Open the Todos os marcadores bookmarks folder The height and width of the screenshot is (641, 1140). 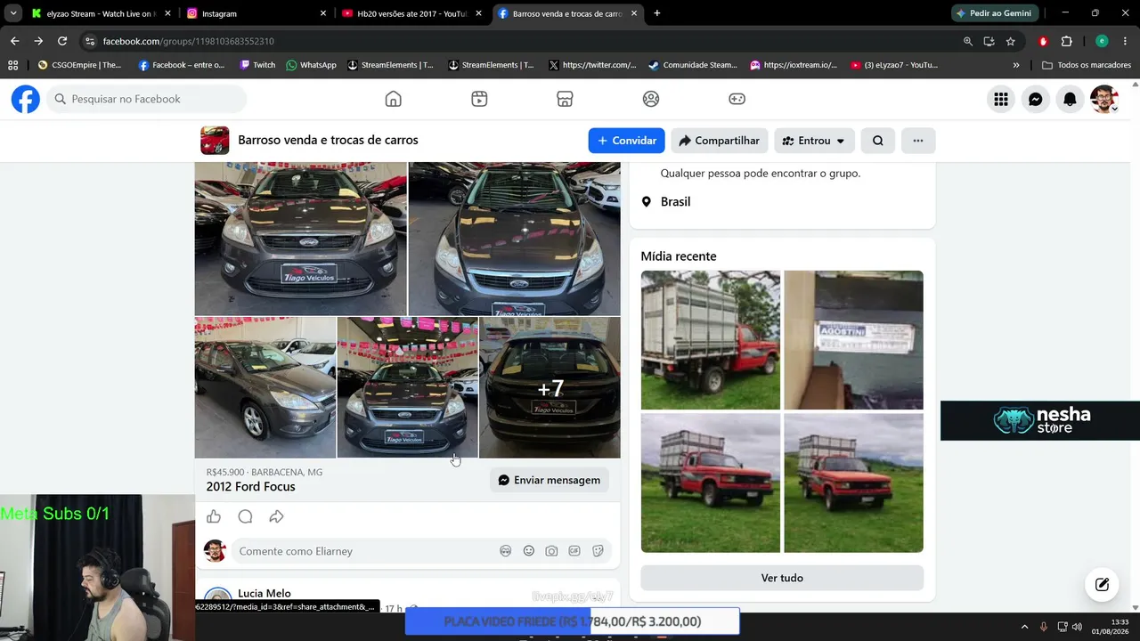point(1087,65)
